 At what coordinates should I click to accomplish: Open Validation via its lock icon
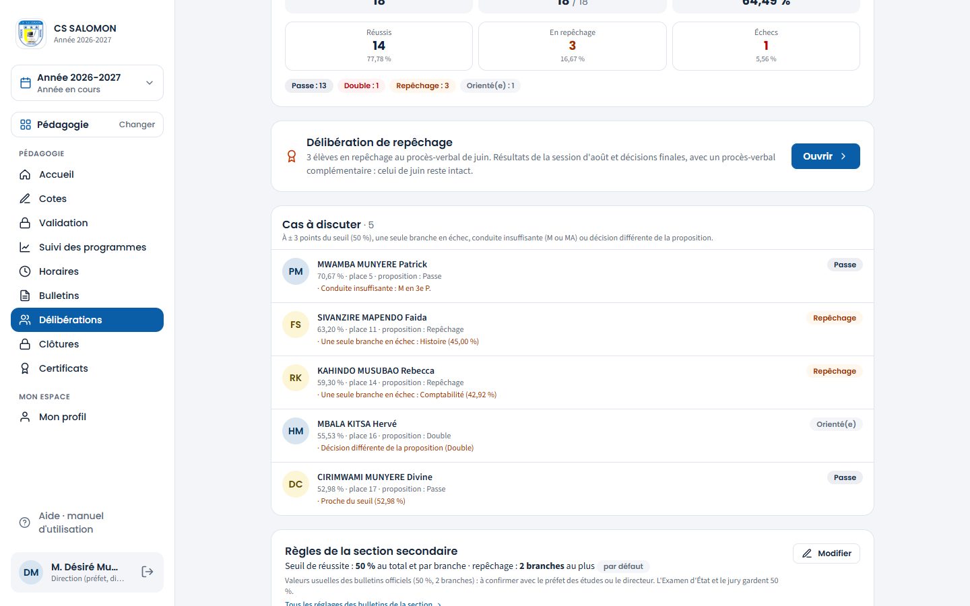(25, 223)
